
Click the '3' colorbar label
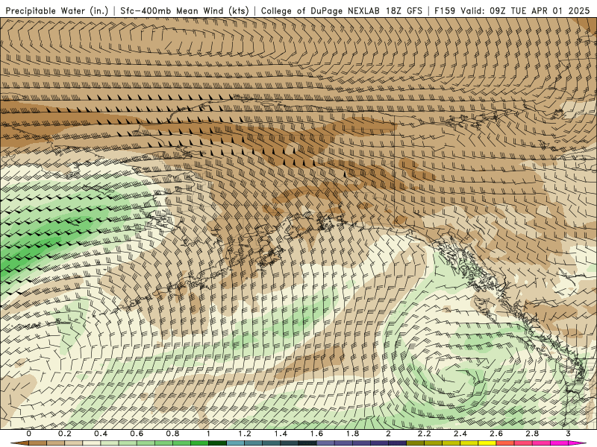tap(568, 434)
